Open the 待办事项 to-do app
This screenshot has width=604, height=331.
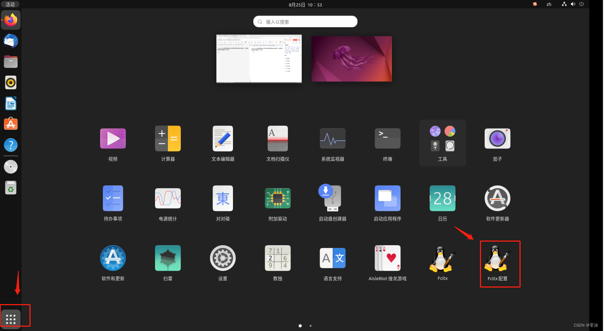coord(113,198)
